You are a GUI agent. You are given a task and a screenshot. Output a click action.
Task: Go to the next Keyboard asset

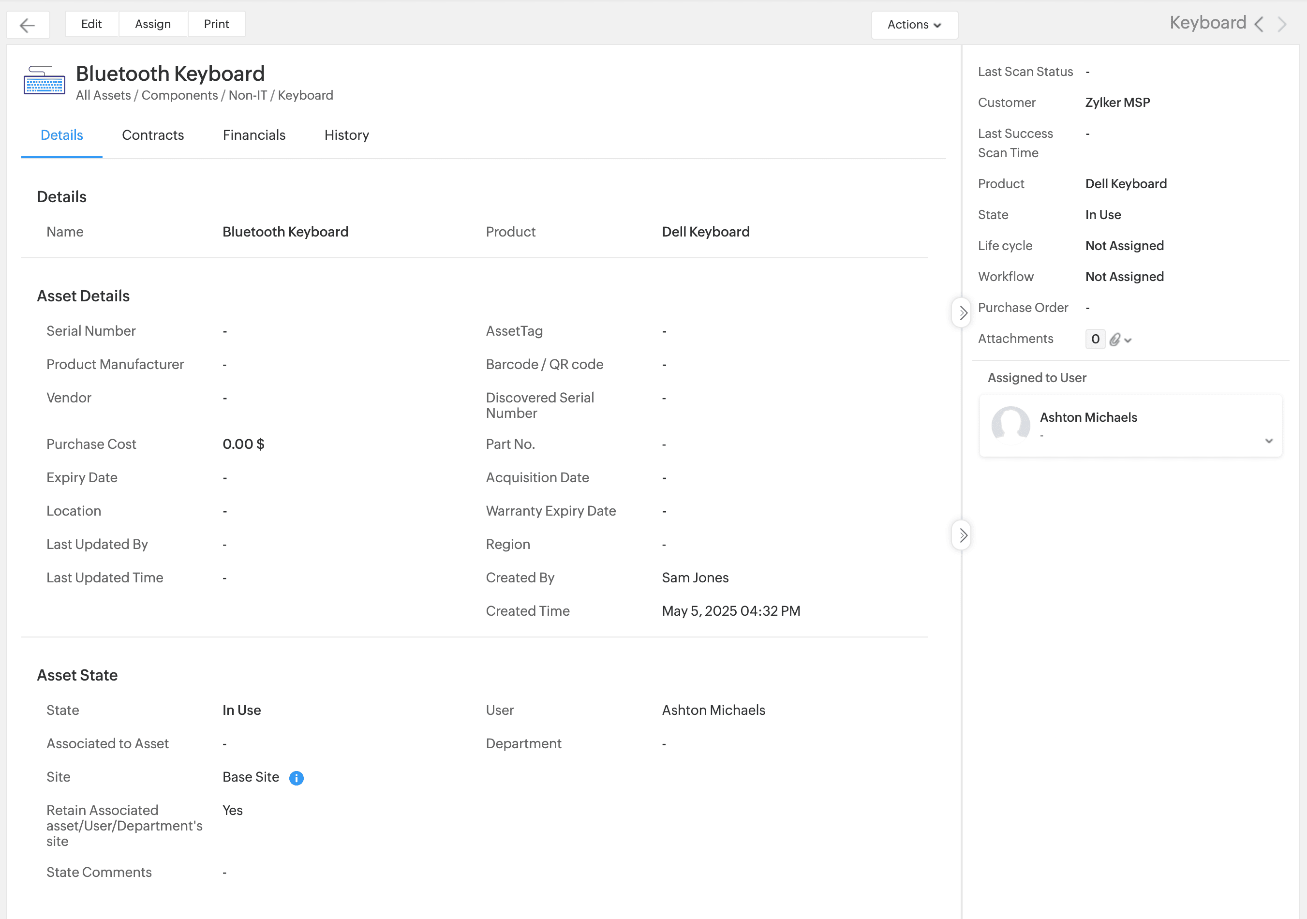coord(1282,25)
